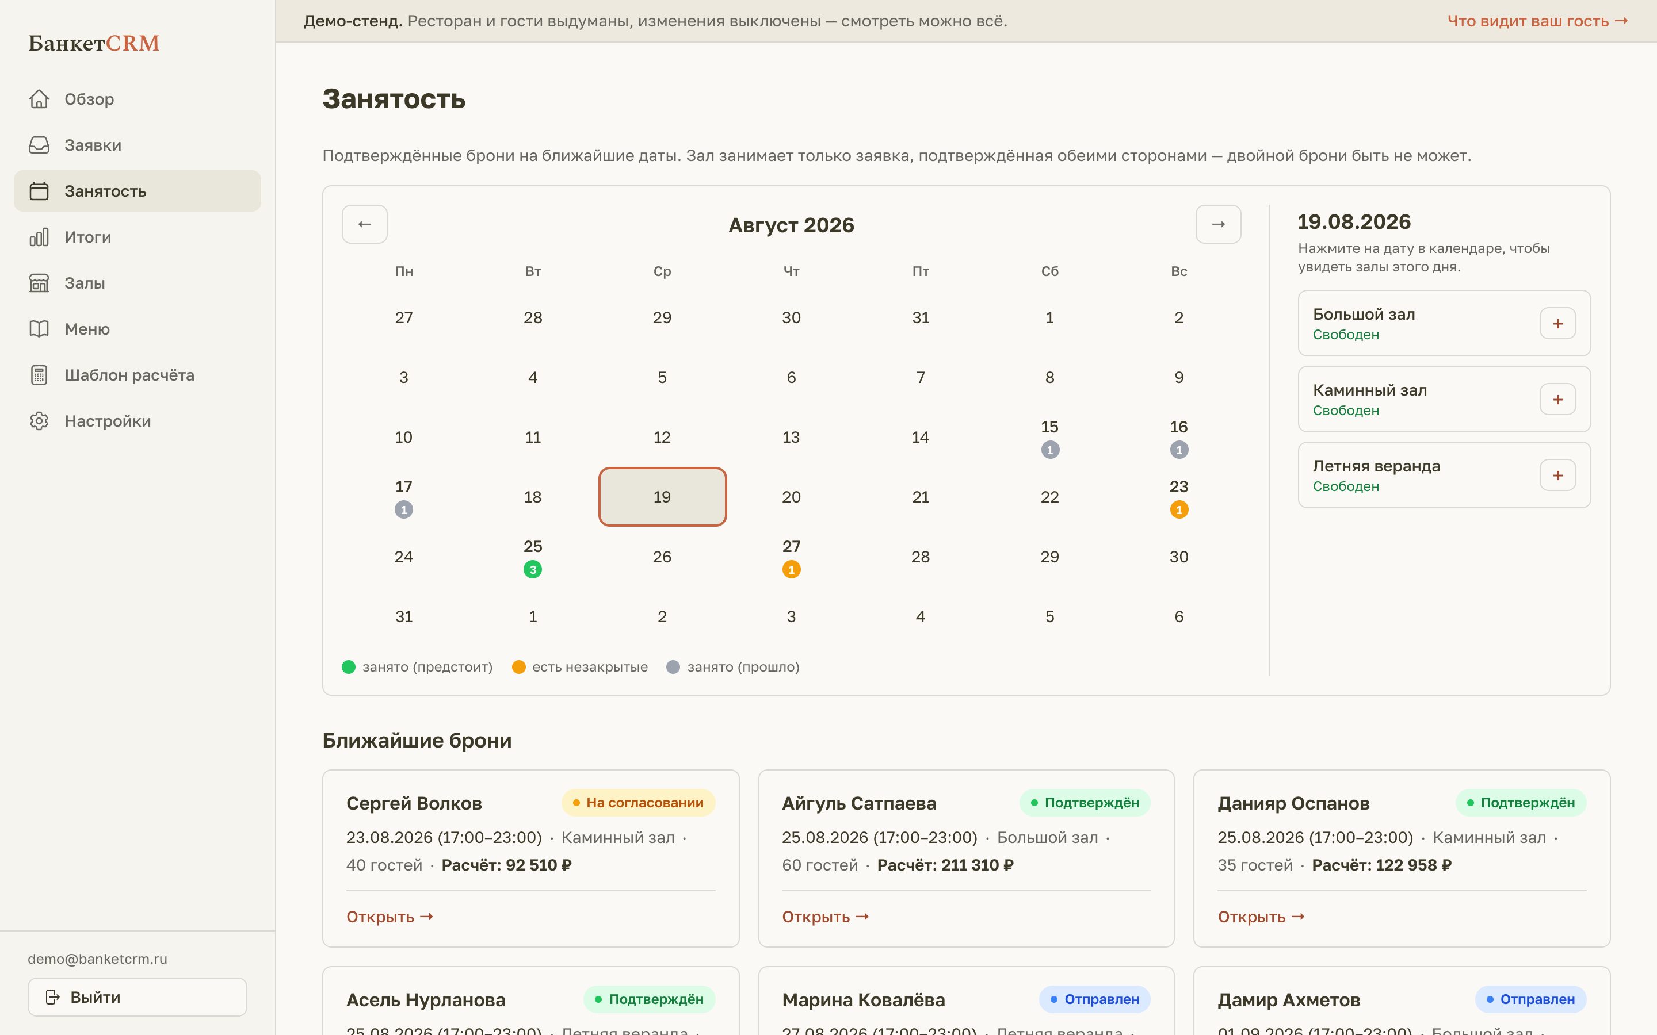The width and height of the screenshot is (1657, 1035).
Task: Click the Шаблон расчёта calculator icon
Action: (39, 375)
